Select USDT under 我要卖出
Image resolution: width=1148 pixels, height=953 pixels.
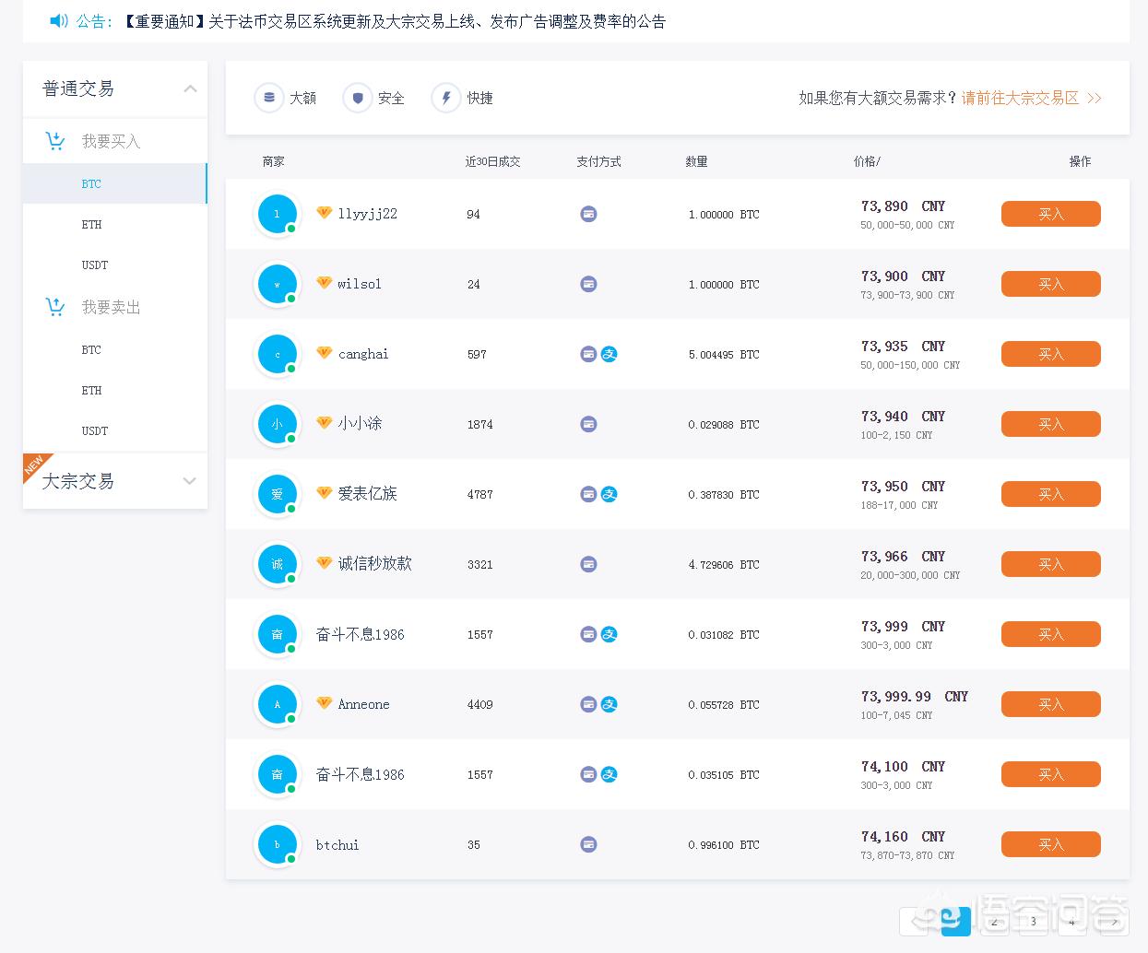(94, 431)
